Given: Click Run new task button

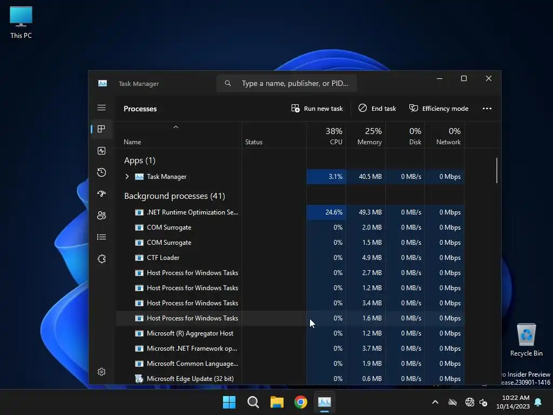Looking at the screenshot, I should point(317,108).
